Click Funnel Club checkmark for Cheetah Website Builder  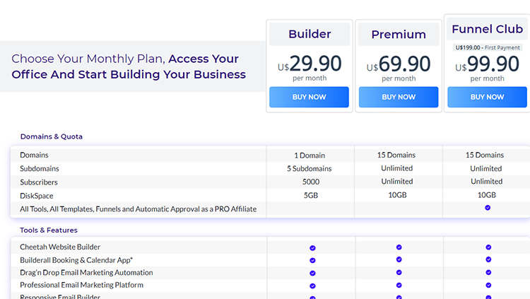click(x=488, y=247)
